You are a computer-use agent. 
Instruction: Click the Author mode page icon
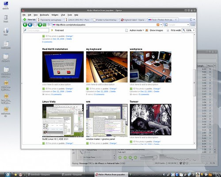coord(126,30)
